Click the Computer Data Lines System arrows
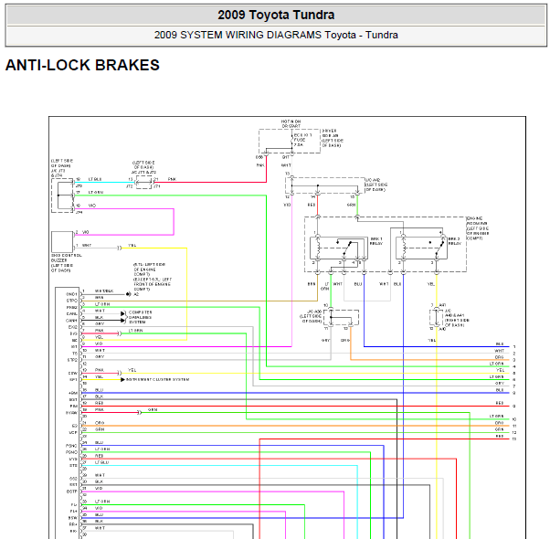550x539 pixels. (123, 317)
